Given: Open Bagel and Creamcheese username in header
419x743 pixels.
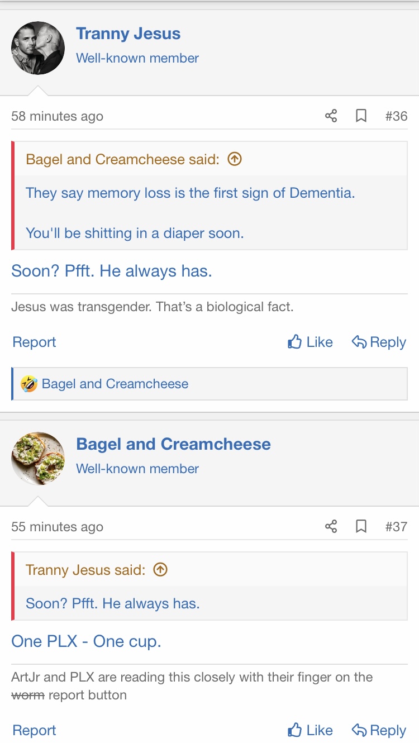Looking at the screenshot, I should 173,444.
